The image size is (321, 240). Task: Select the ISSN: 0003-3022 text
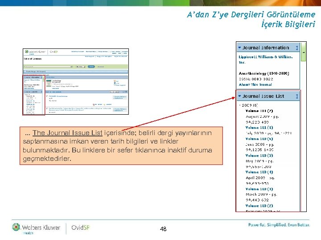(256, 79)
